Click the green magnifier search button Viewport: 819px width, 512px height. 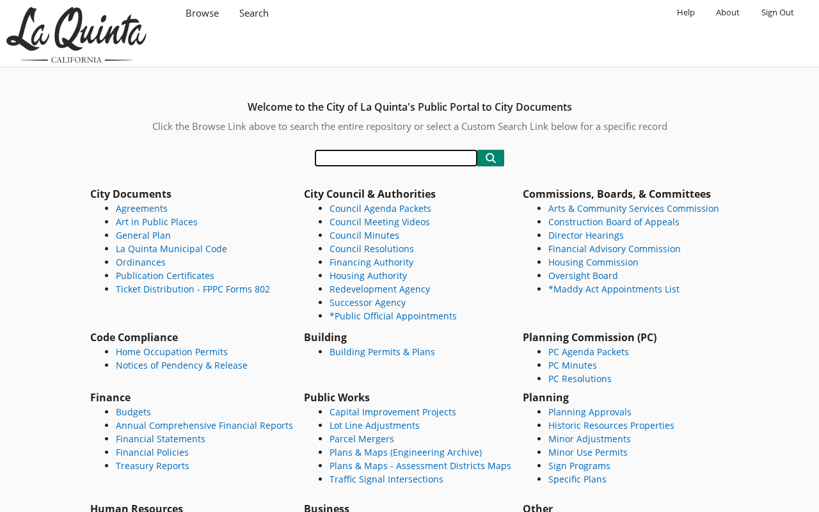coord(491,158)
